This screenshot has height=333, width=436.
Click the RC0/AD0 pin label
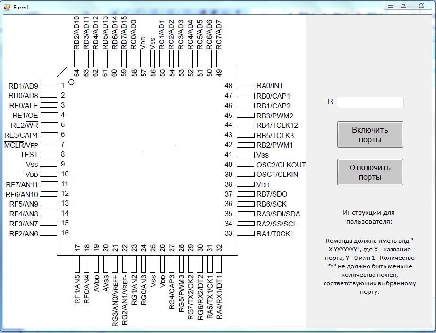(134, 35)
